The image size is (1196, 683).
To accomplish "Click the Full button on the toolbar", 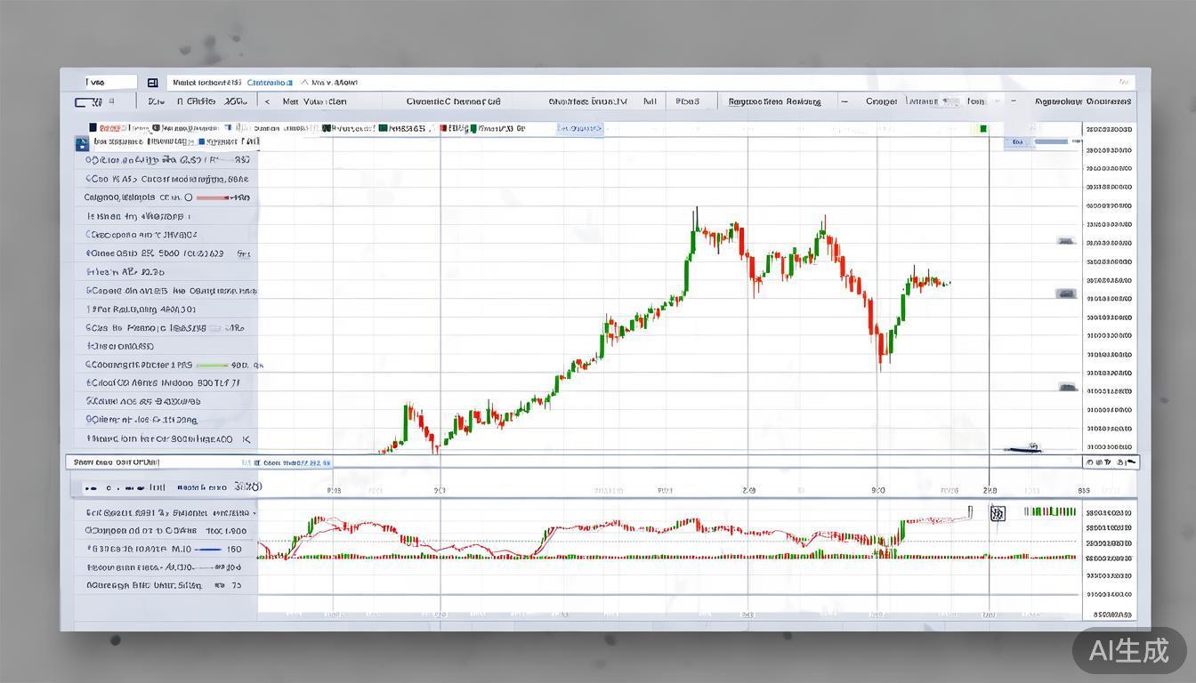I will [651, 100].
